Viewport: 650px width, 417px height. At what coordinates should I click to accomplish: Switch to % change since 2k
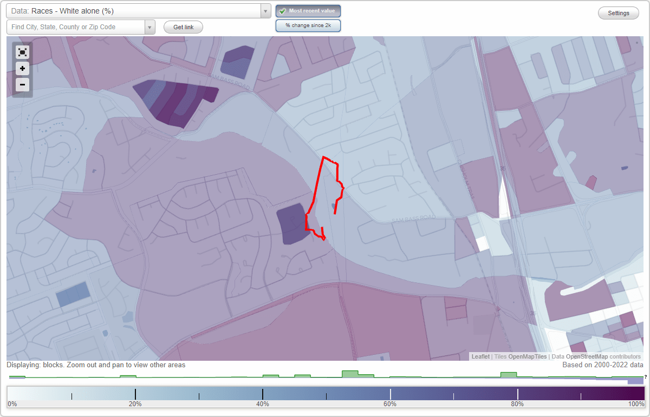(x=308, y=25)
